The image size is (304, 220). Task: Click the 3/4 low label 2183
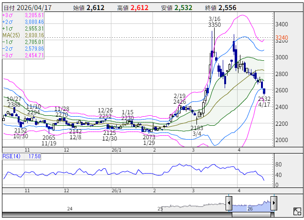tap(196, 128)
